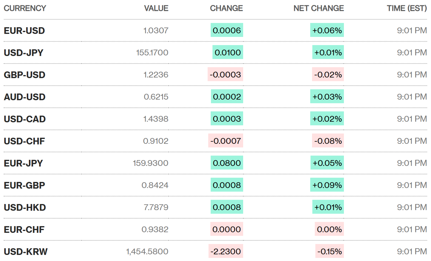
Task: Click the CHANGE column header
Action: coord(226,8)
